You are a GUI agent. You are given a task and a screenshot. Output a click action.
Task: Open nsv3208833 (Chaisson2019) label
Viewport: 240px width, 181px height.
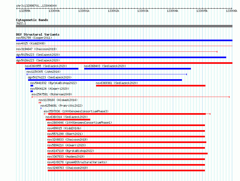67,140
